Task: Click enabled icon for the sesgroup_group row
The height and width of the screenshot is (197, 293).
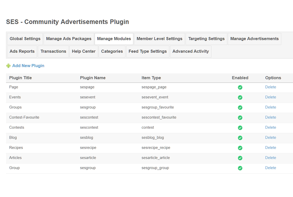Action: pos(240,168)
